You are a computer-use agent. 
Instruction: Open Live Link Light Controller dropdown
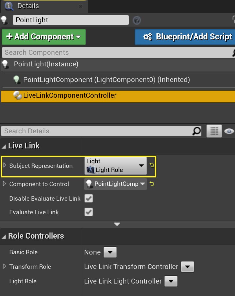coord(171,281)
